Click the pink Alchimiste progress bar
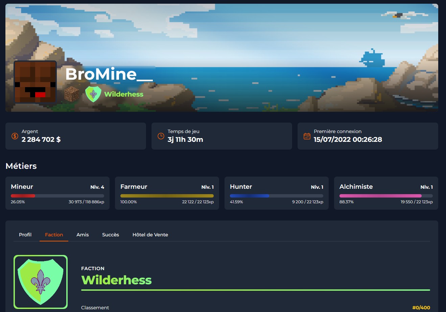 coord(386,196)
